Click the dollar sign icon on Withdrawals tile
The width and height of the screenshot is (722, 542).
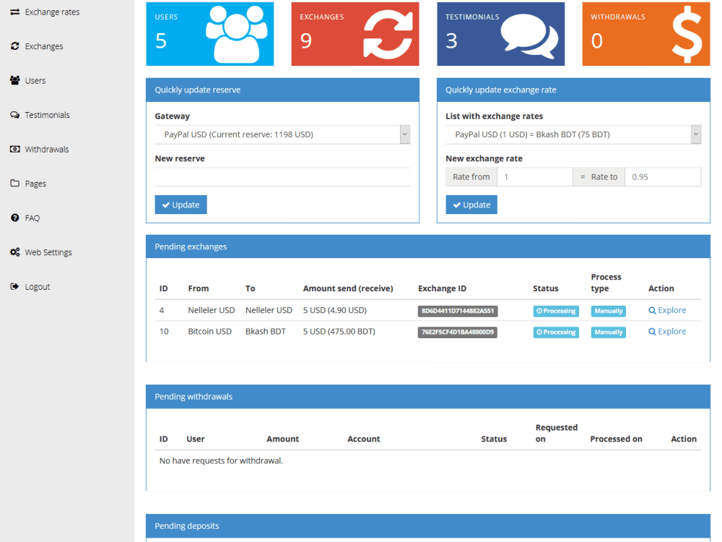point(687,35)
